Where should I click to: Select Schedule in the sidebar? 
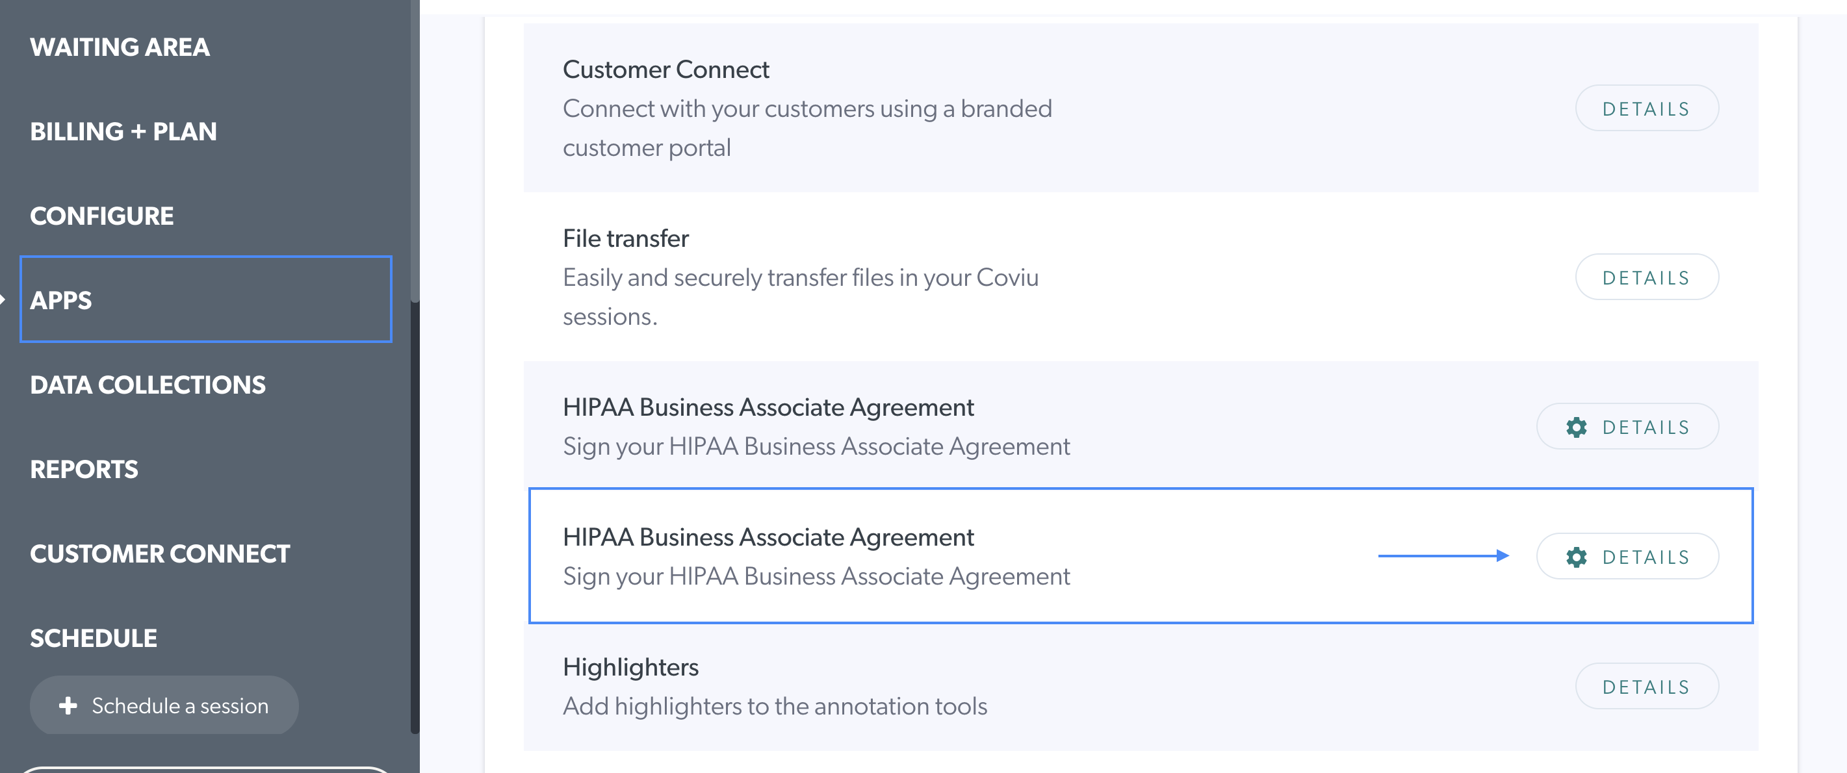coord(93,639)
